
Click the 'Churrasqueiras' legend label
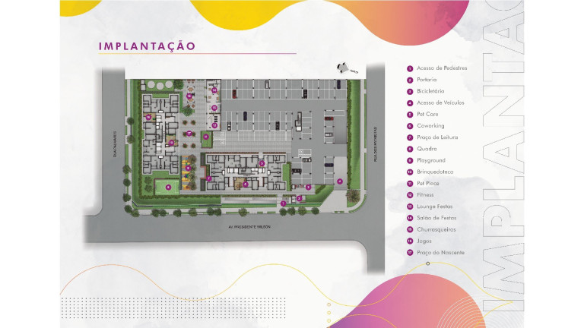436,229
